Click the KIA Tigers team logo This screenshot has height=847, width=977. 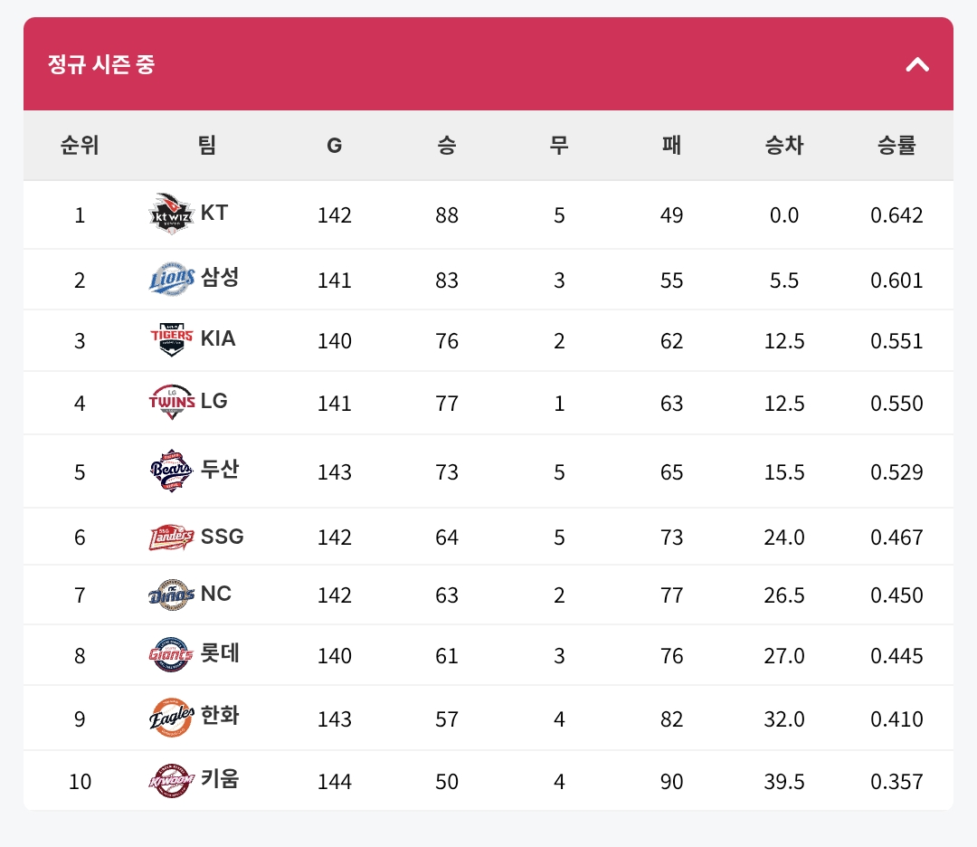pos(171,339)
